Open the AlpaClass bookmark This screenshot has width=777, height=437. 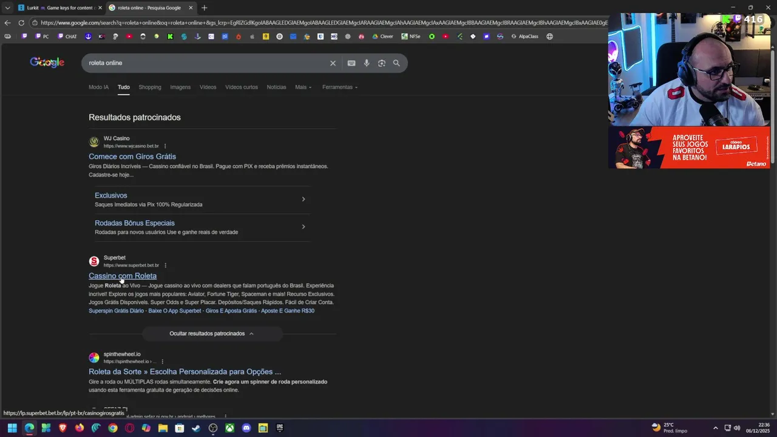point(524,36)
